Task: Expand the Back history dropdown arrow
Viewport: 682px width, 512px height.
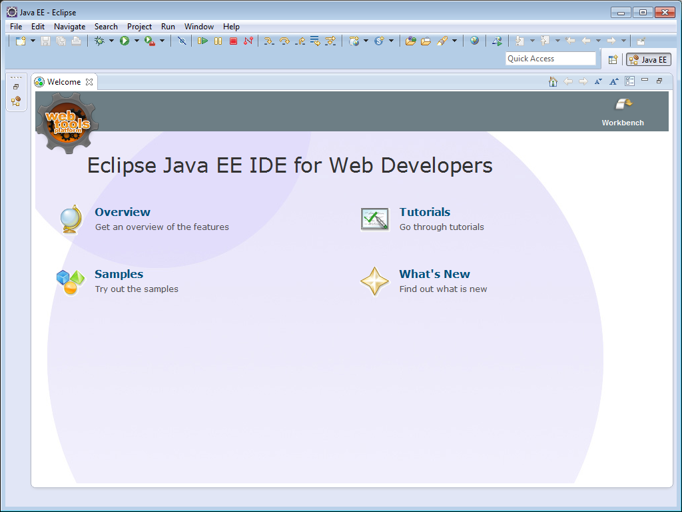Action: click(x=599, y=41)
